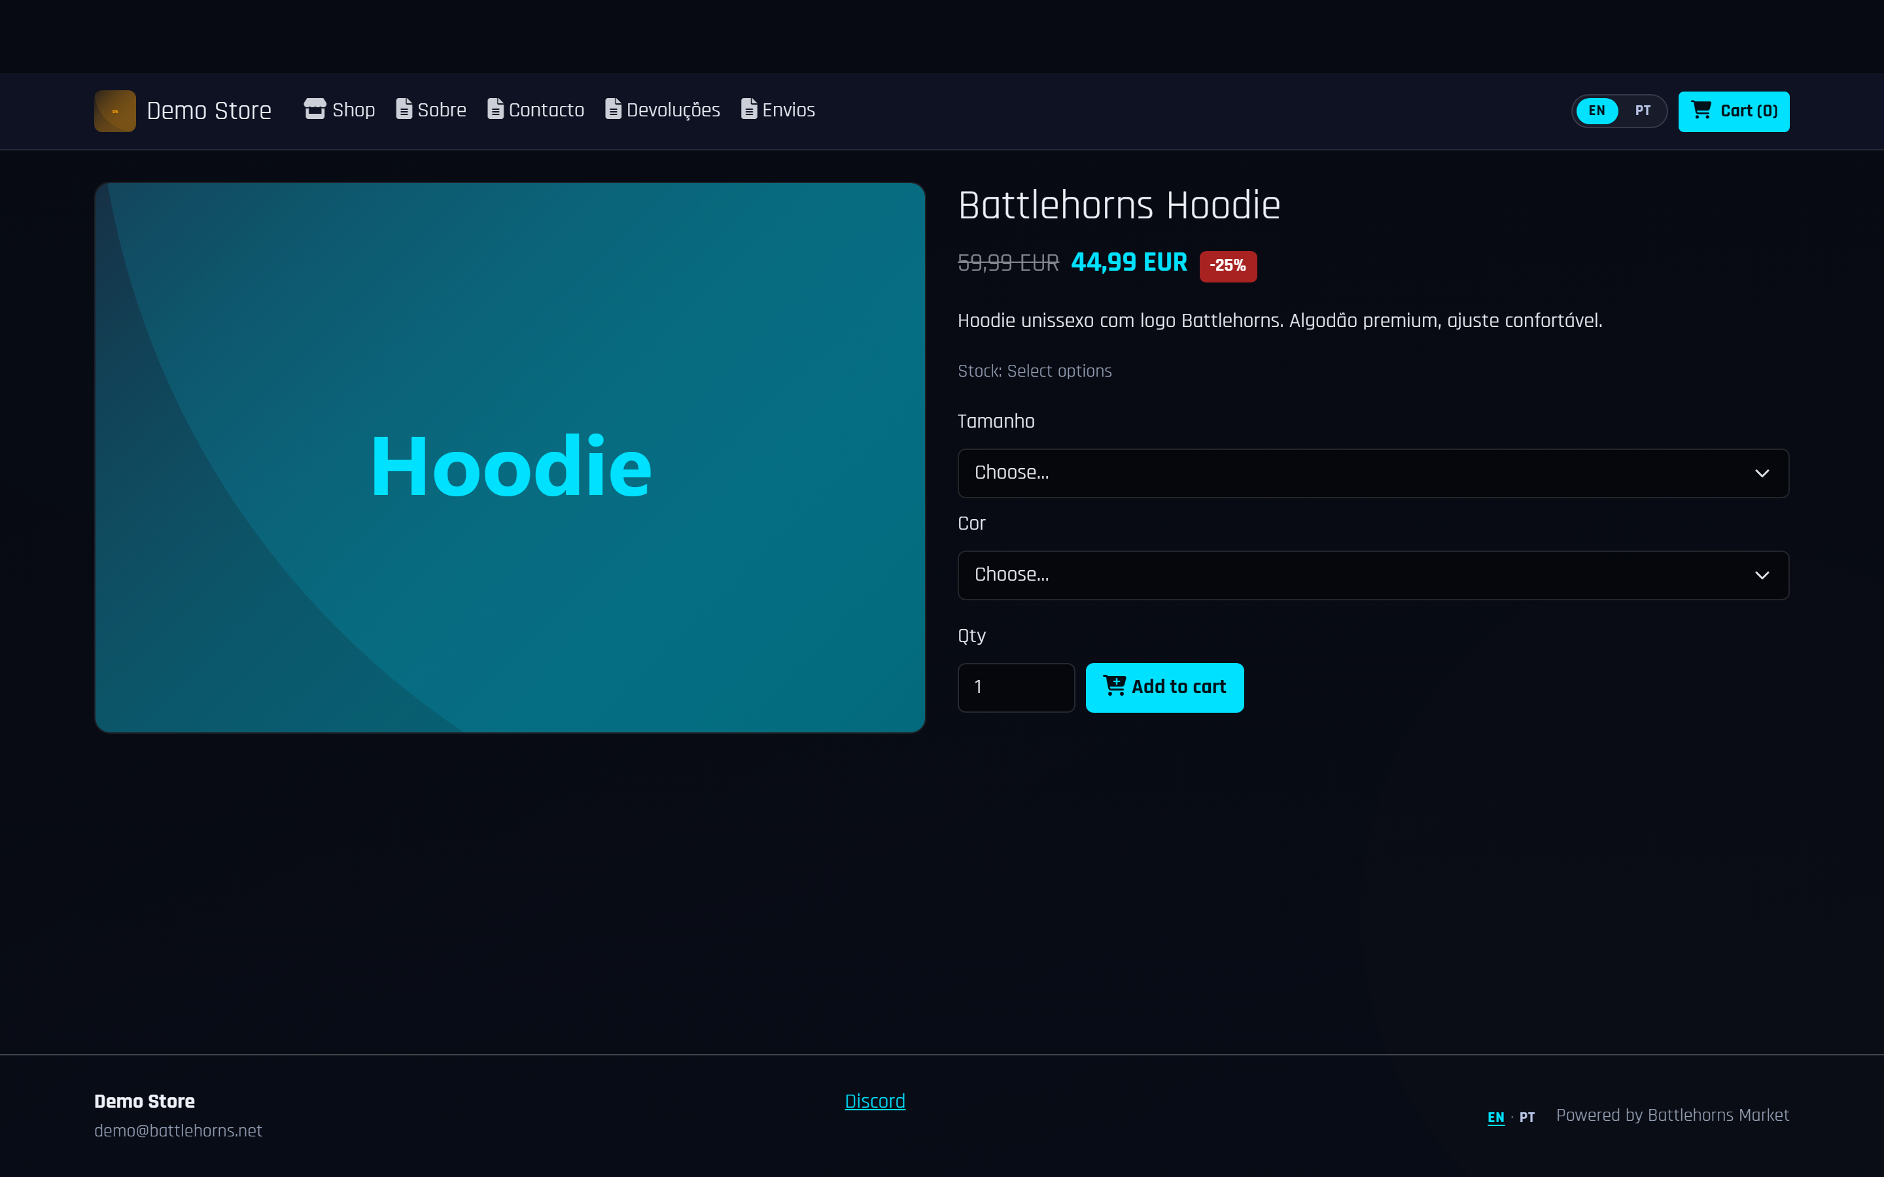Screen dimensions: 1884x1177
Task: Click the Add to cart button
Action: pyautogui.click(x=1164, y=687)
